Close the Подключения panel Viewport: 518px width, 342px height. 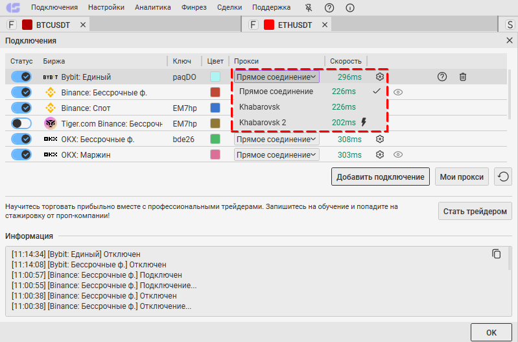coord(510,40)
